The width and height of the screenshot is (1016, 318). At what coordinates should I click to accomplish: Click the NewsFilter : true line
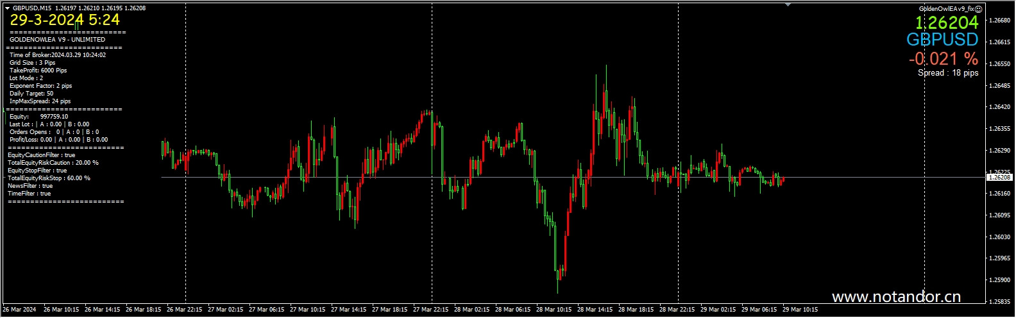coord(30,186)
